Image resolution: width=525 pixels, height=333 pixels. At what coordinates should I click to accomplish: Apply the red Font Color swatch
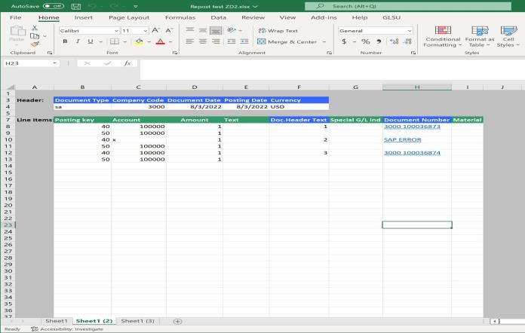coord(161,41)
